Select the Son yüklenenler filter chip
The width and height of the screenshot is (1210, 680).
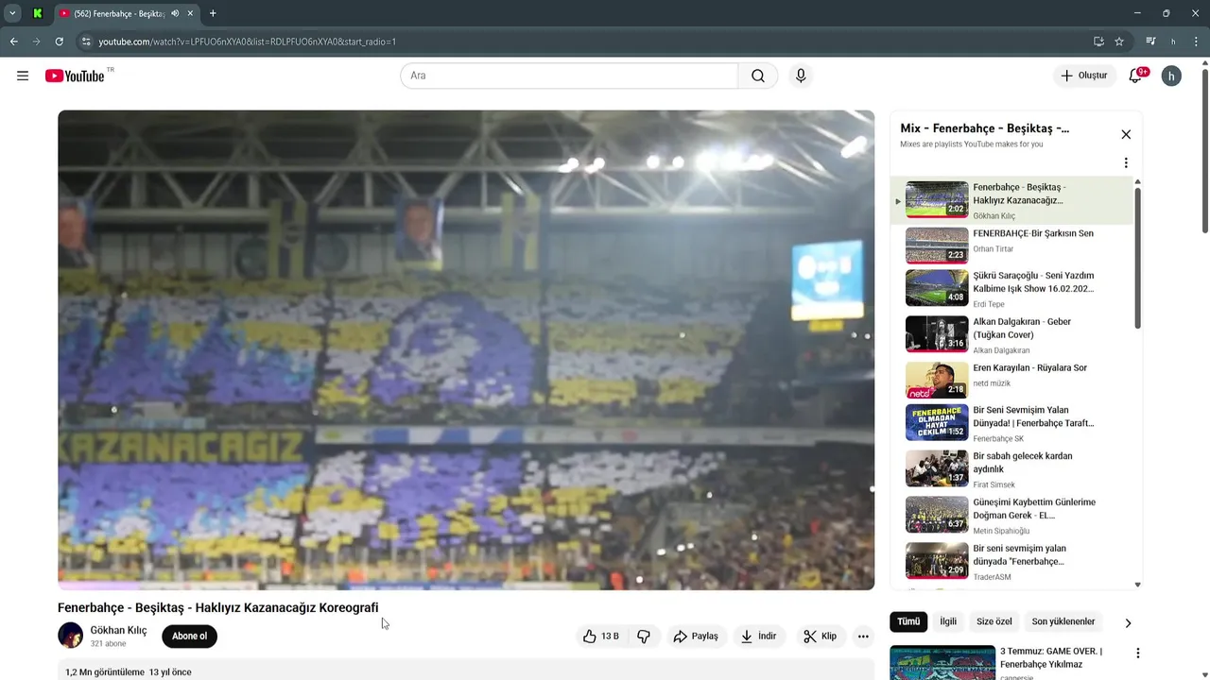coord(1063,621)
